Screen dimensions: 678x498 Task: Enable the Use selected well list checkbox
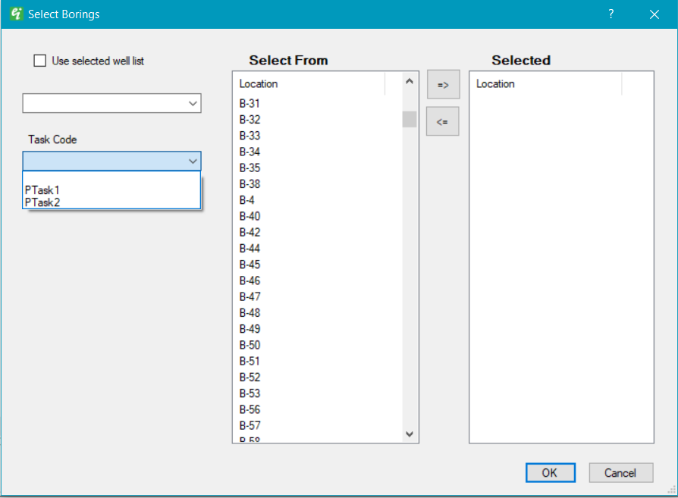pos(40,61)
